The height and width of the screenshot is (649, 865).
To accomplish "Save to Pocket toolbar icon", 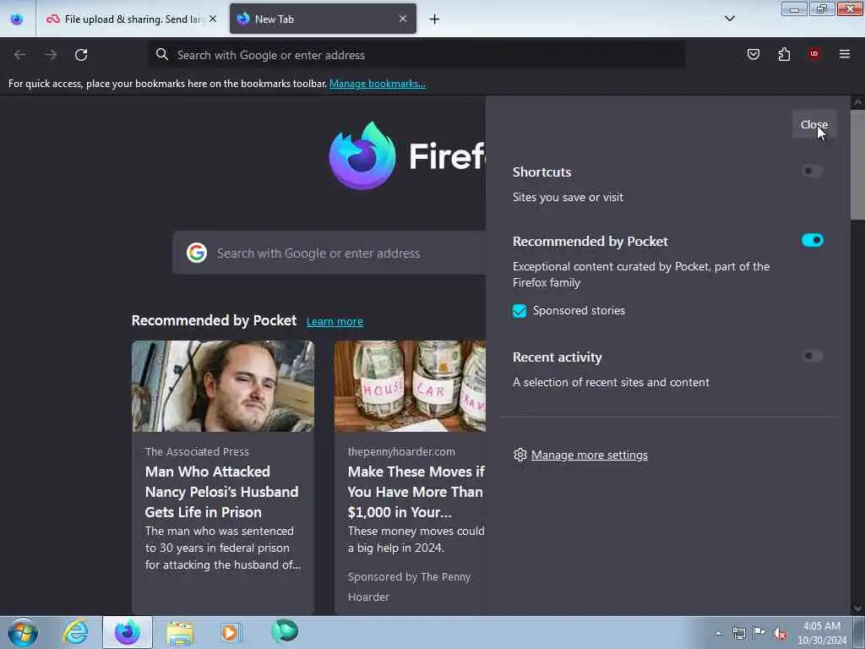I will click(x=753, y=54).
